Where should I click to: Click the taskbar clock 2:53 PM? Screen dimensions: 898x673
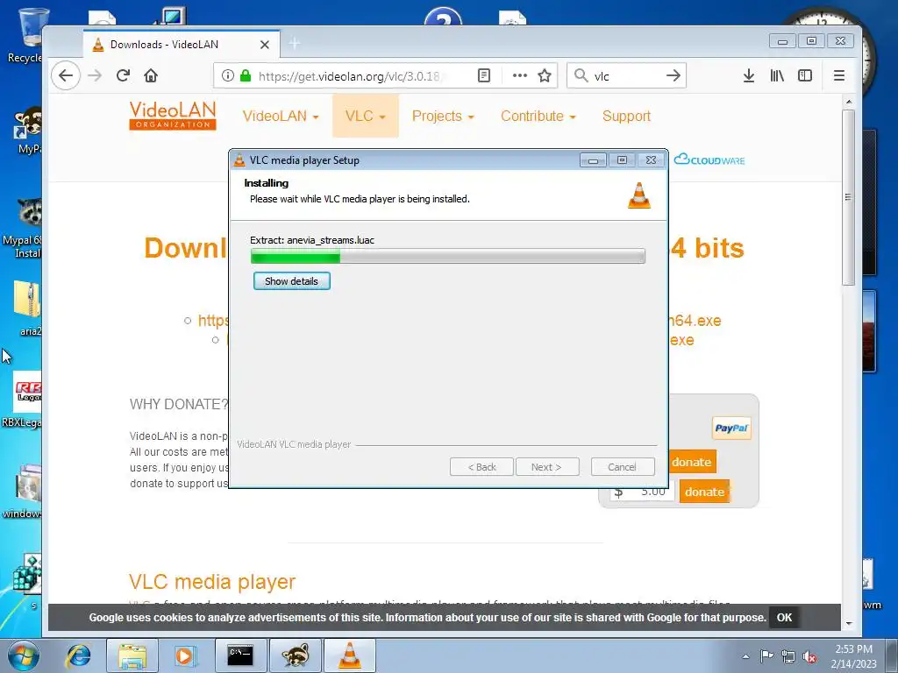853,655
